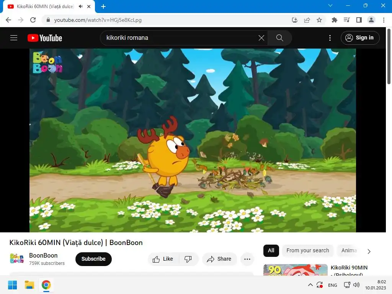Image resolution: width=392 pixels, height=294 pixels.
Task: Open the KikoRiki 90MIN title link
Action: (349, 271)
